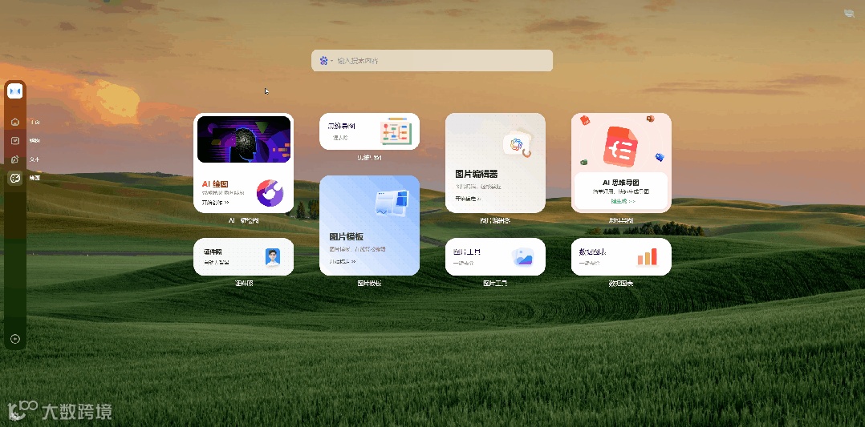
Task: Click the blue windows icon in 图片模板 card
Action: [x=393, y=202]
